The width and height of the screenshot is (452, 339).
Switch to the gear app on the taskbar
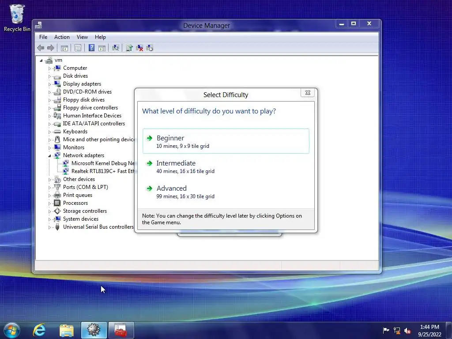point(94,330)
